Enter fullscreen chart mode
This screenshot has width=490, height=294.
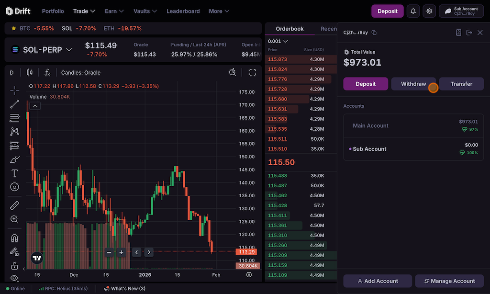click(x=253, y=72)
